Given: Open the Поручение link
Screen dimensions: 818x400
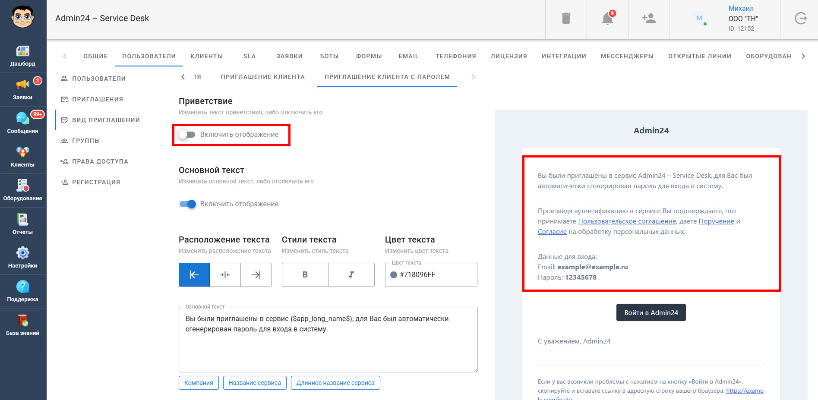Looking at the screenshot, I should tap(716, 221).
